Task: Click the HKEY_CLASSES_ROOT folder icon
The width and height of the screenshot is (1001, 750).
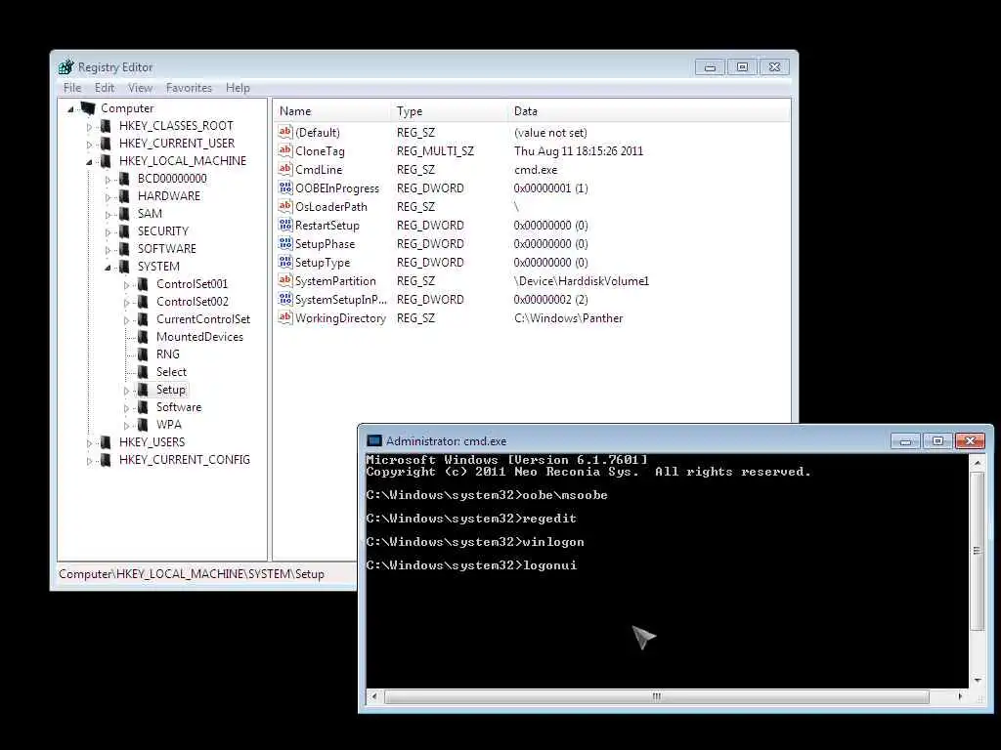Action: [106, 126]
